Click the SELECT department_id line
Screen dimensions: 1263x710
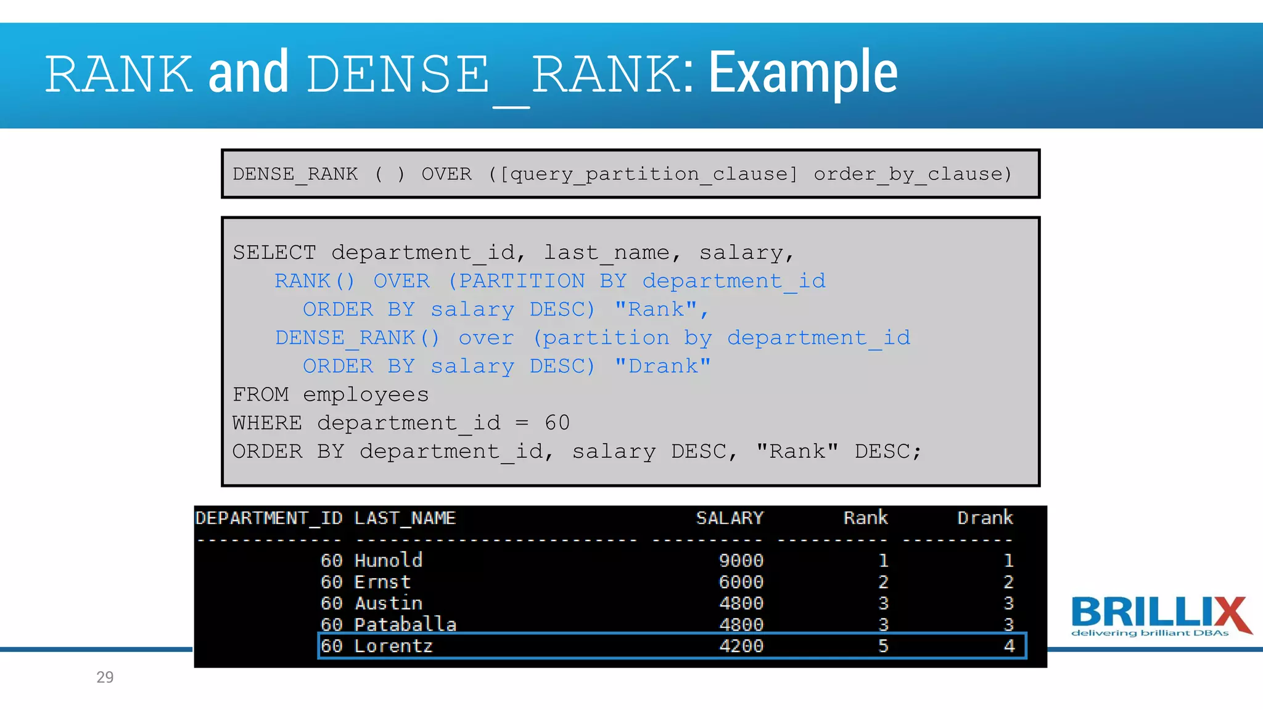click(513, 253)
